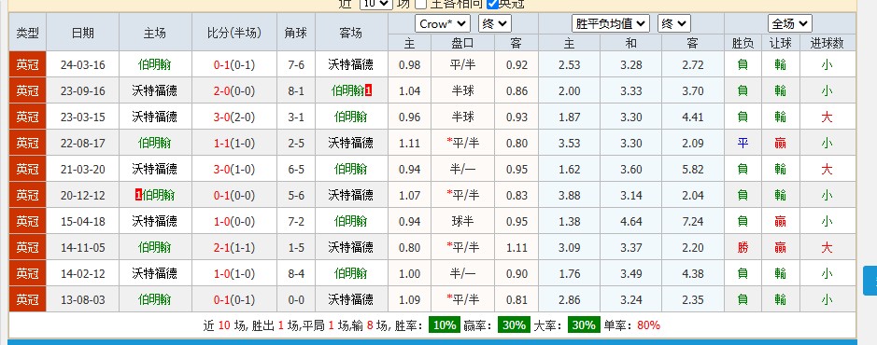Uncheck the 英冠 league filter checkbox
This screenshot has width=877, height=345.
(492, 4)
